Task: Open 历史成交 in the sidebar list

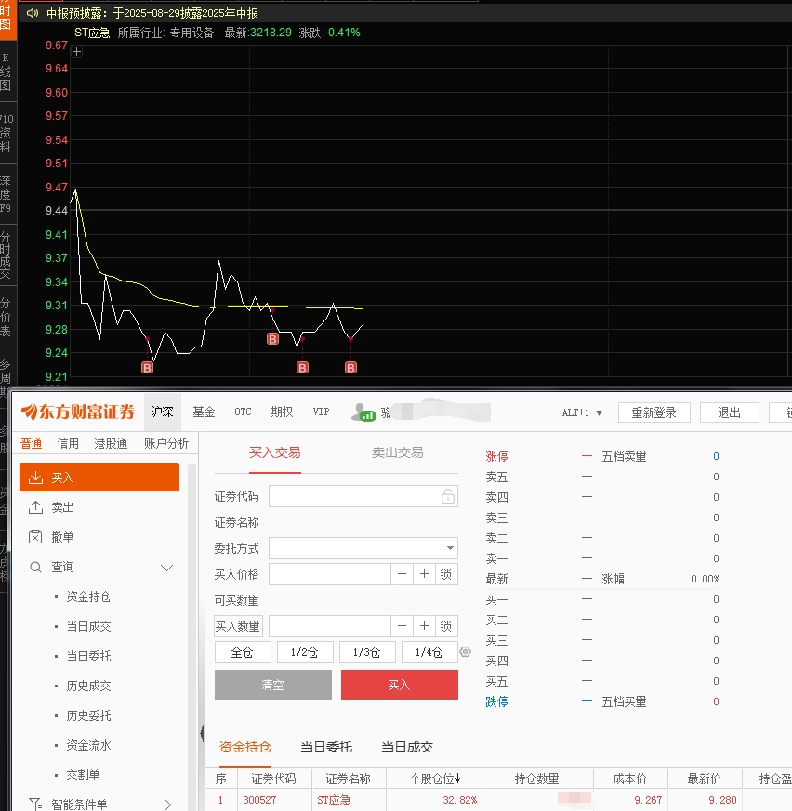Action: point(88,686)
